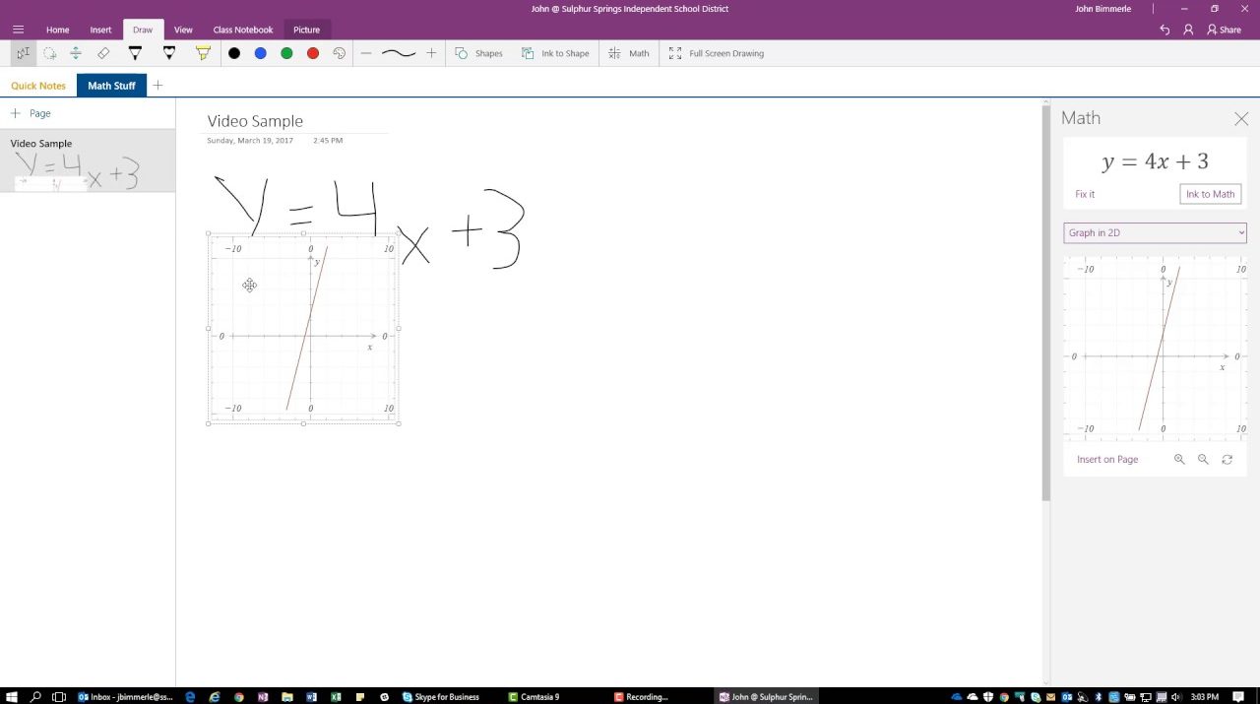Click the Ink to Math button
The image size is (1260, 704).
[x=1210, y=194]
